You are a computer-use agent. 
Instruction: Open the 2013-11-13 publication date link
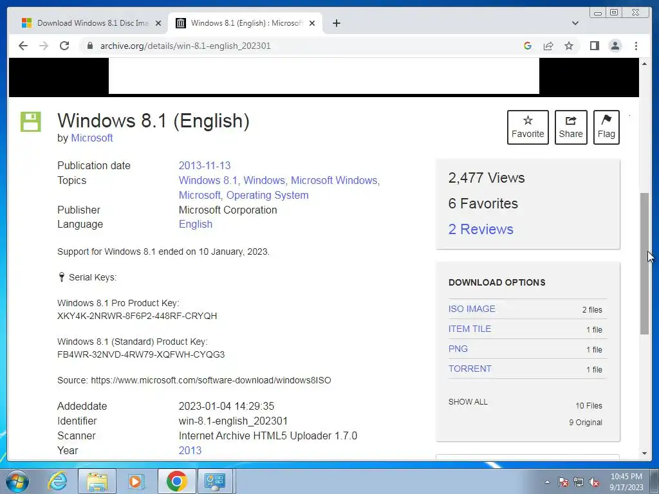[x=205, y=165]
